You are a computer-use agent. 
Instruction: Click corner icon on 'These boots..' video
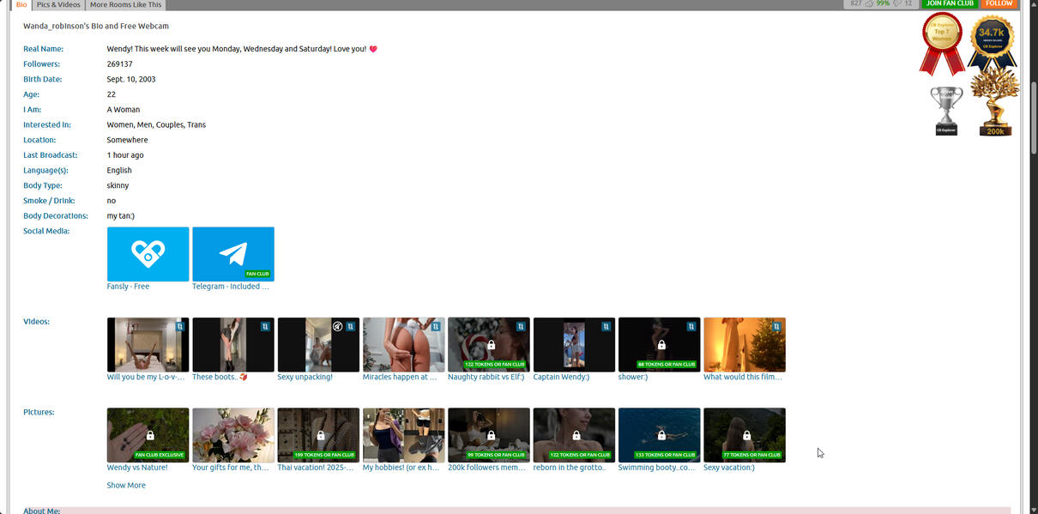tap(265, 326)
